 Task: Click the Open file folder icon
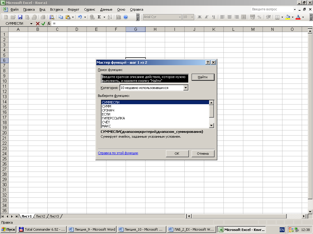click(13, 17)
